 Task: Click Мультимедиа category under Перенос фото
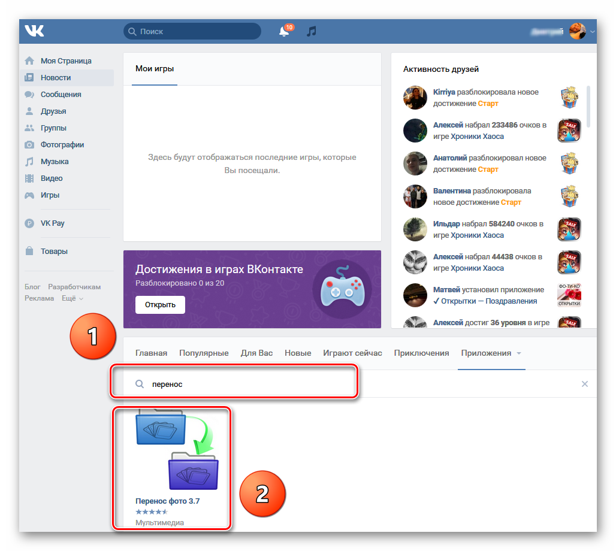pyautogui.click(x=159, y=522)
